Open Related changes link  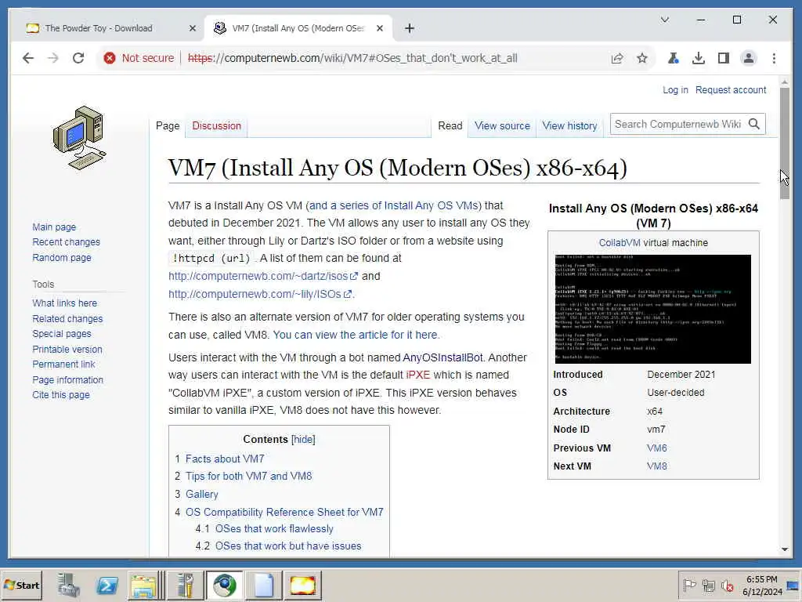[67, 318]
